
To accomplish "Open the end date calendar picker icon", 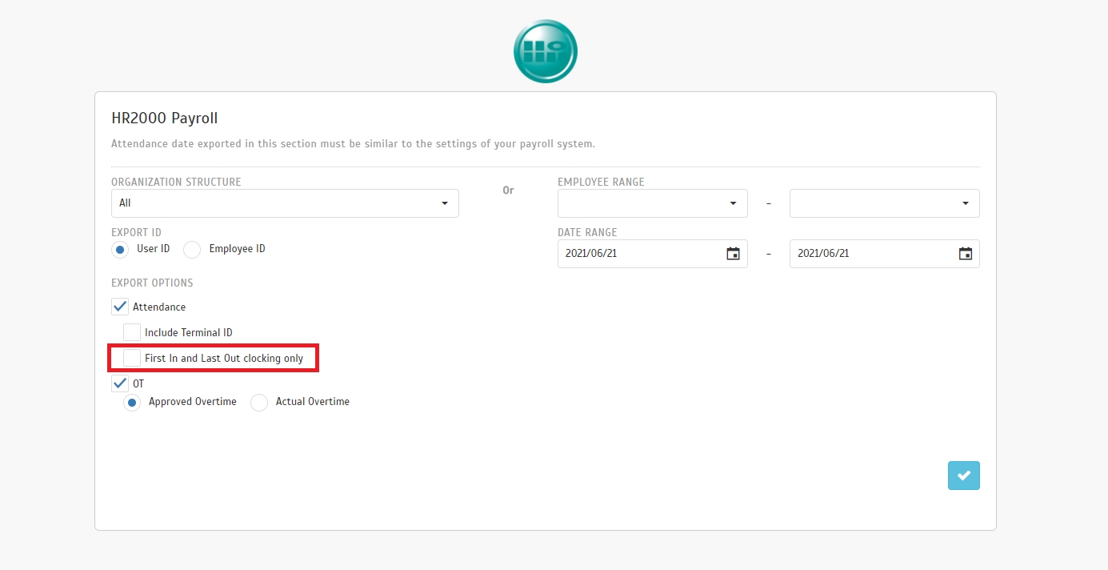I will [x=965, y=254].
